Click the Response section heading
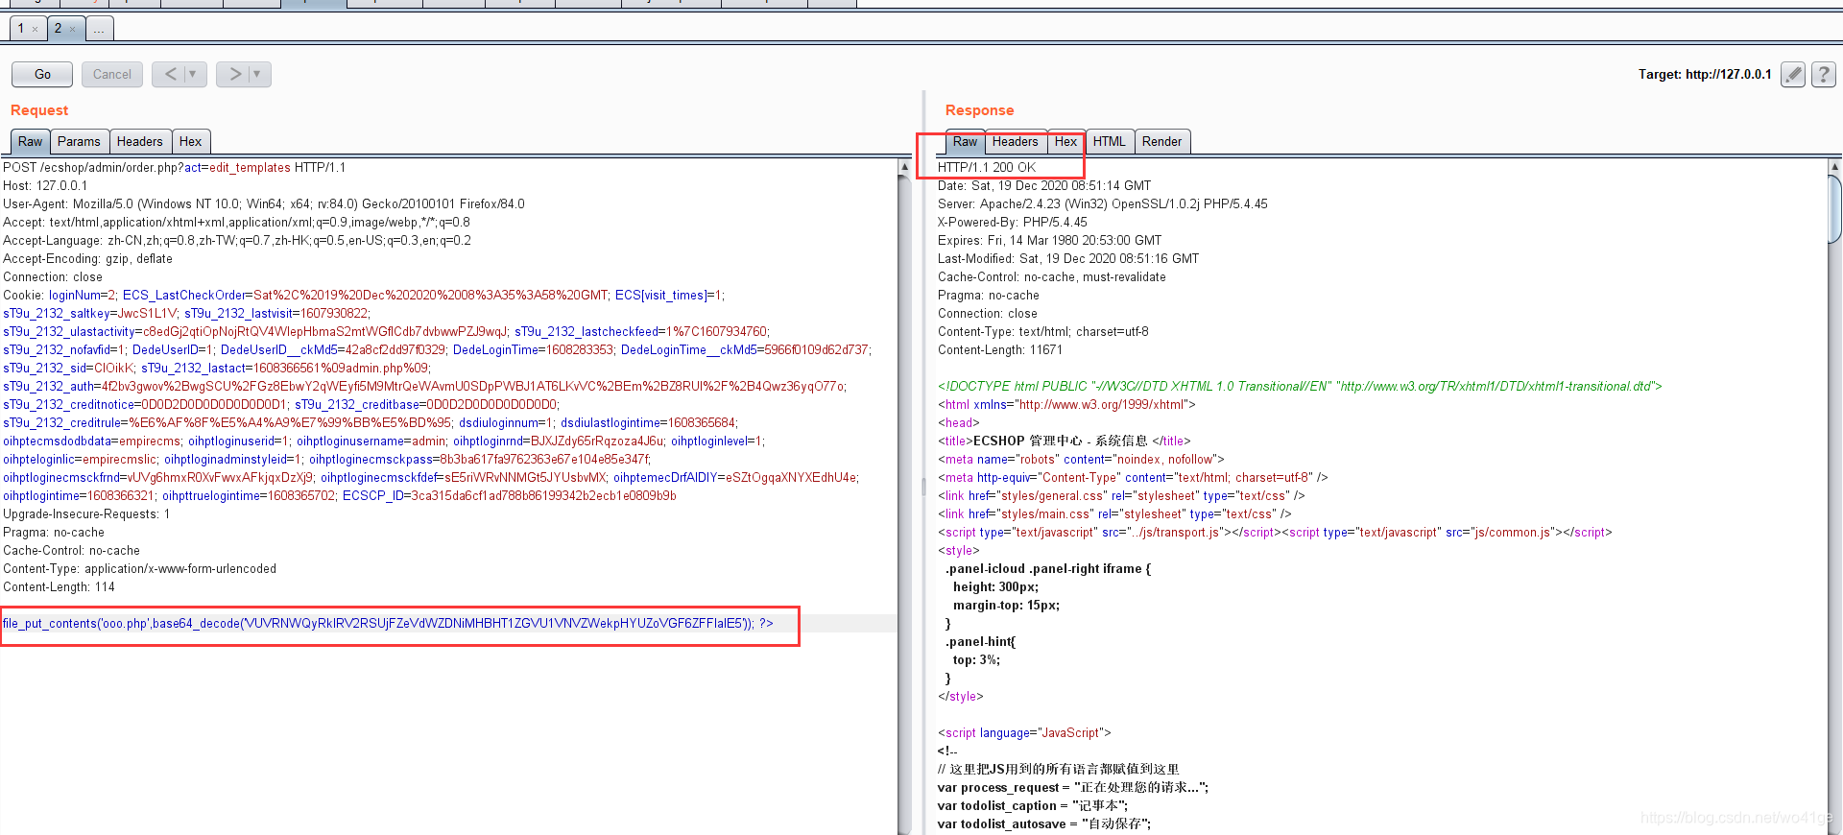 pyautogui.click(x=979, y=110)
